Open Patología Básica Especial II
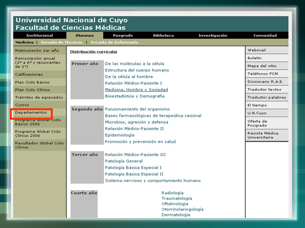Screen dimensions: 305x228 (x=134, y=174)
